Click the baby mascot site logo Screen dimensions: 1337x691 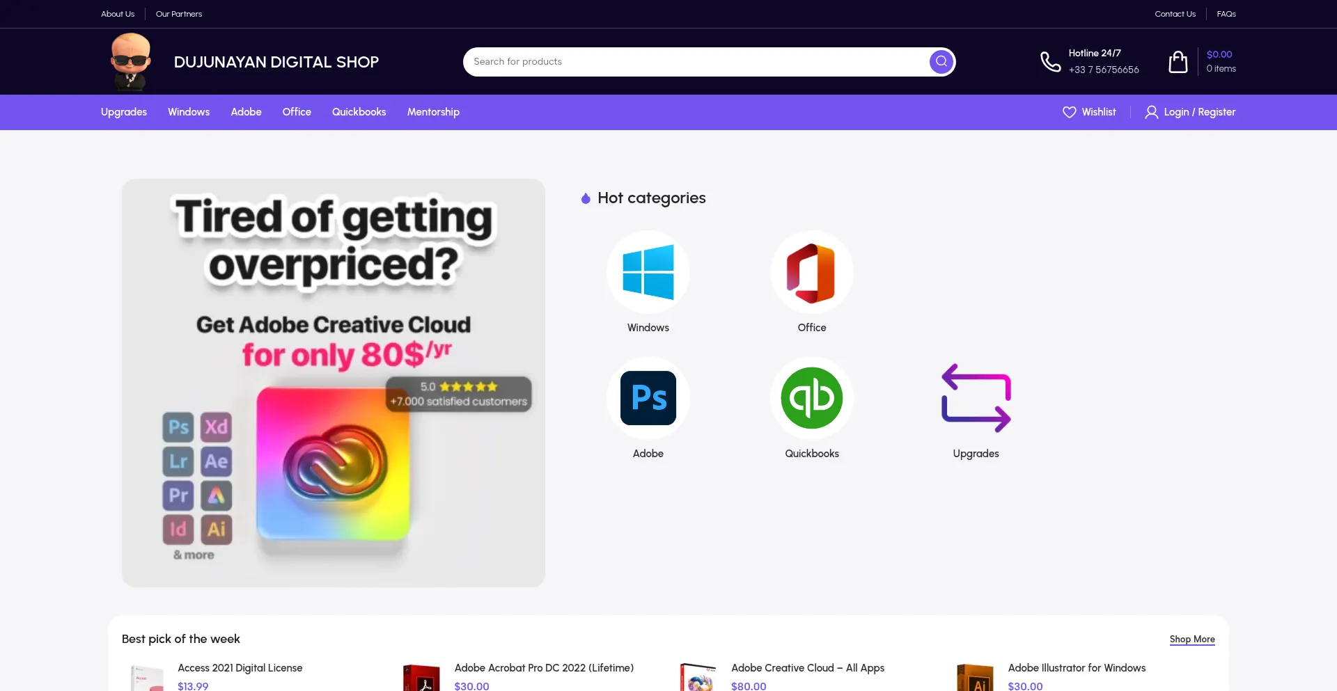[130, 61]
